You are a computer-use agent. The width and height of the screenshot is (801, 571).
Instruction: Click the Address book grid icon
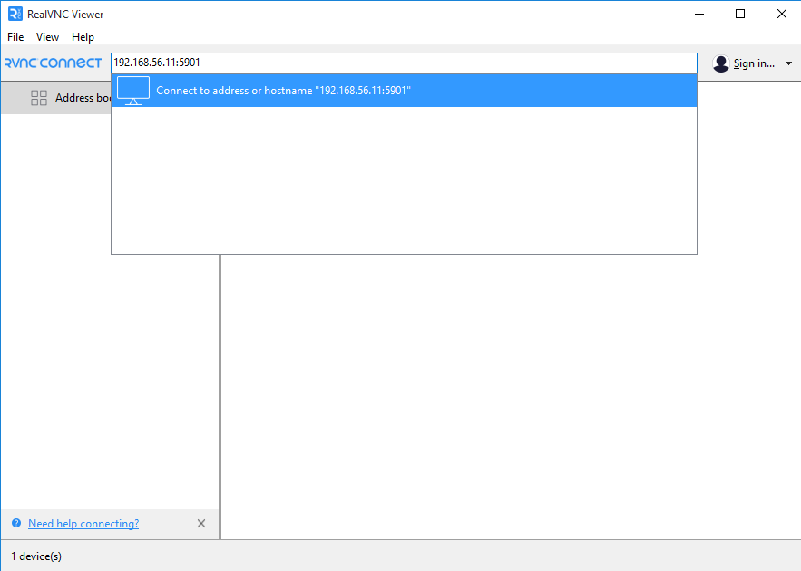click(39, 98)
